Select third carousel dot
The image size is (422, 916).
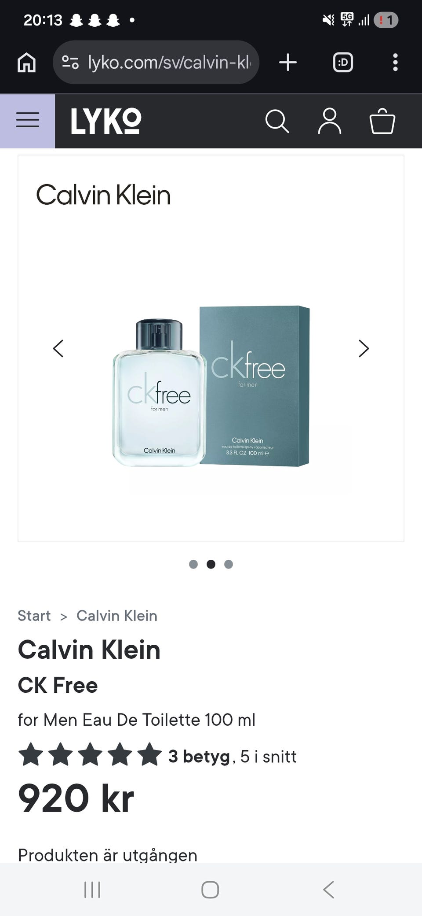pos(229,564)
